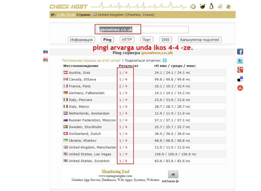This screenshot has height=191, width=261.
Task: Click the AdChoices triangle icon
Action: point(178,181)
